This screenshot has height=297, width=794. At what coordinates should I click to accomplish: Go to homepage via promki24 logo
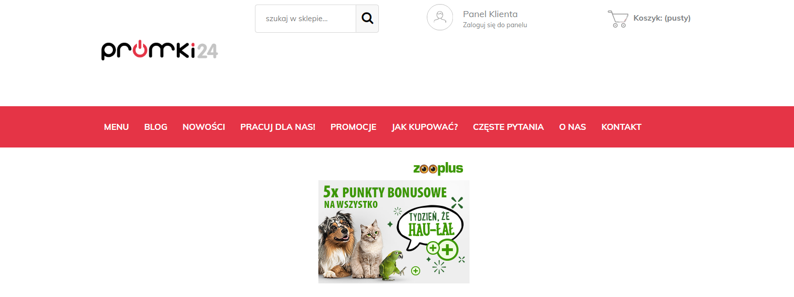pyautogui.click(x=159, y=50)
